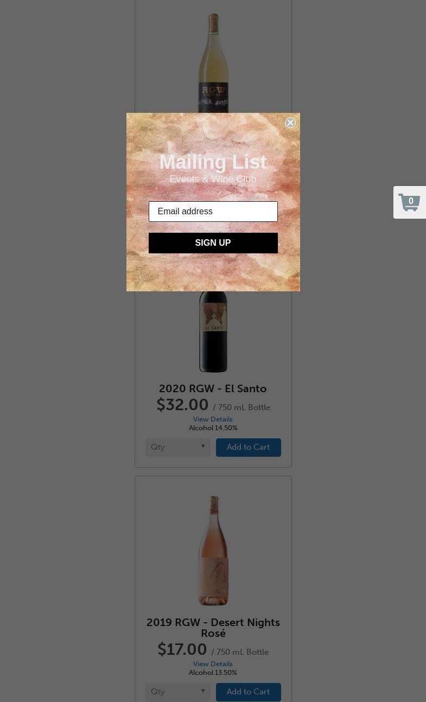The image size is (426, 702).
Task: Click the white wine bottle image at top
Action: coord(213,63)
